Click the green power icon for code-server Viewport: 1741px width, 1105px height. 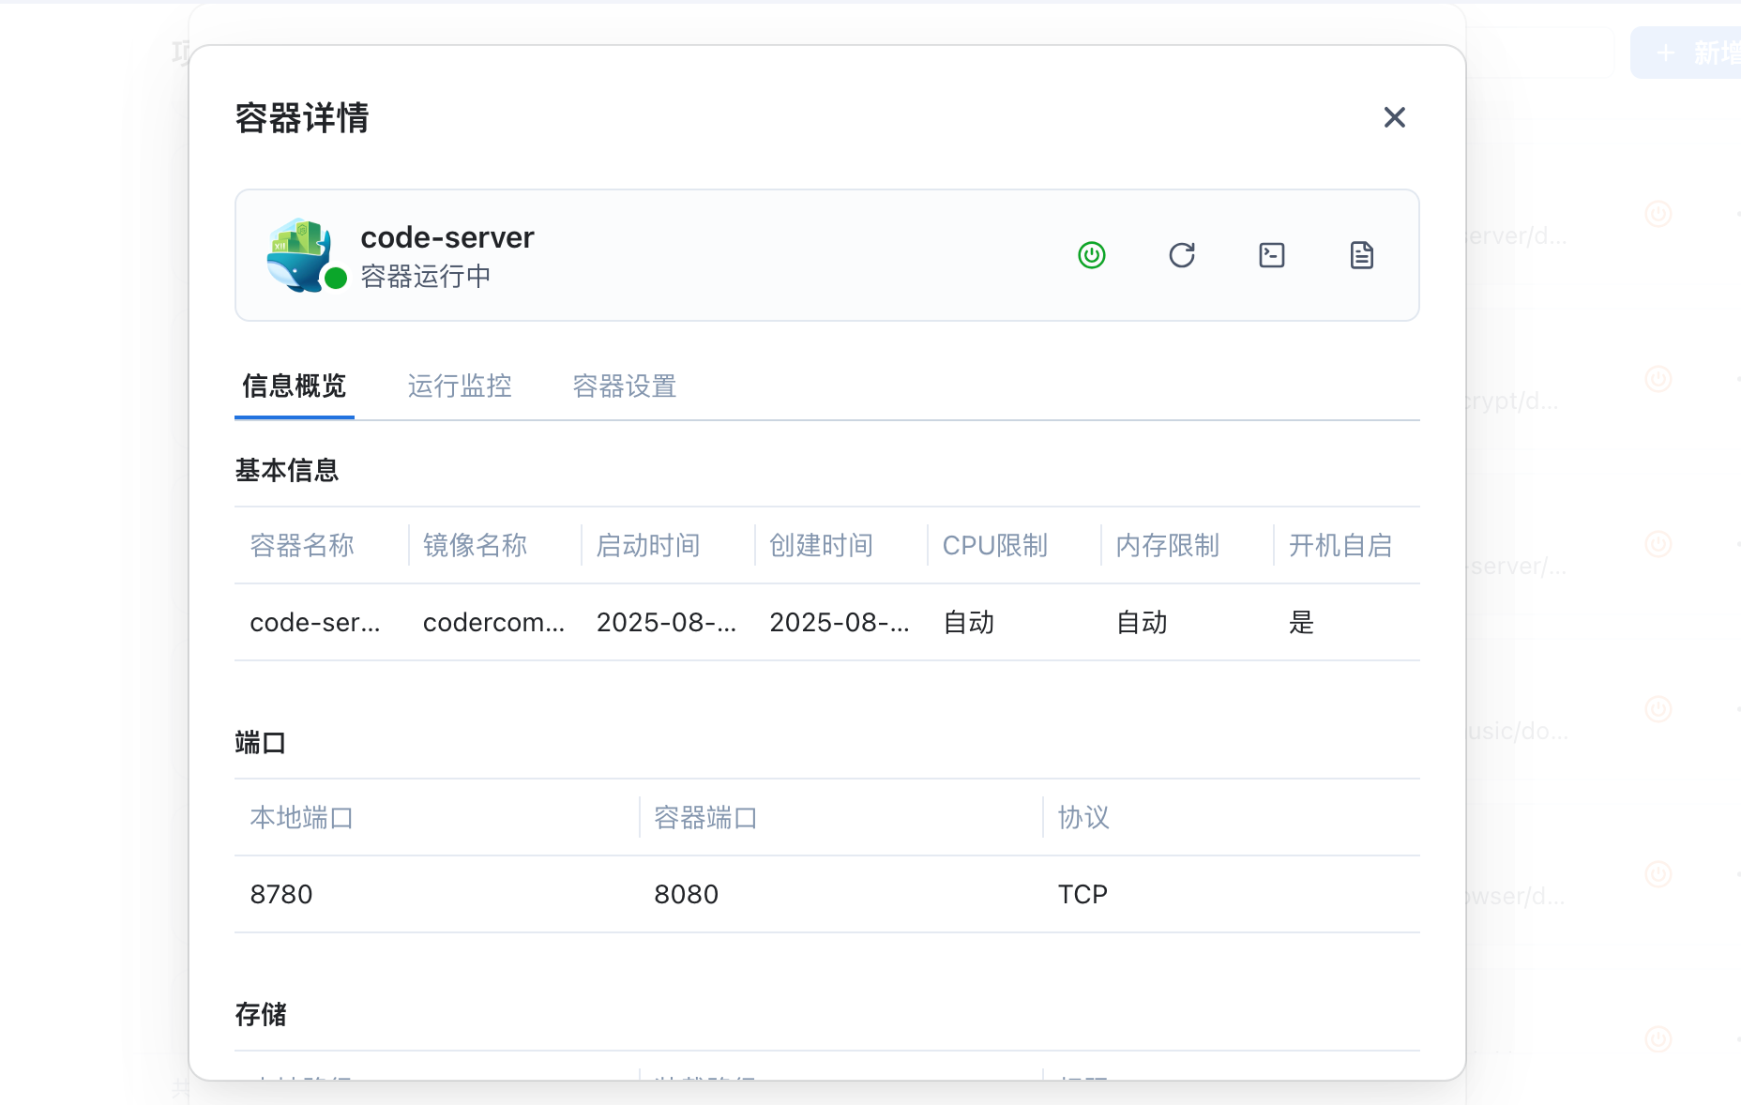[x=1091, y=255]
